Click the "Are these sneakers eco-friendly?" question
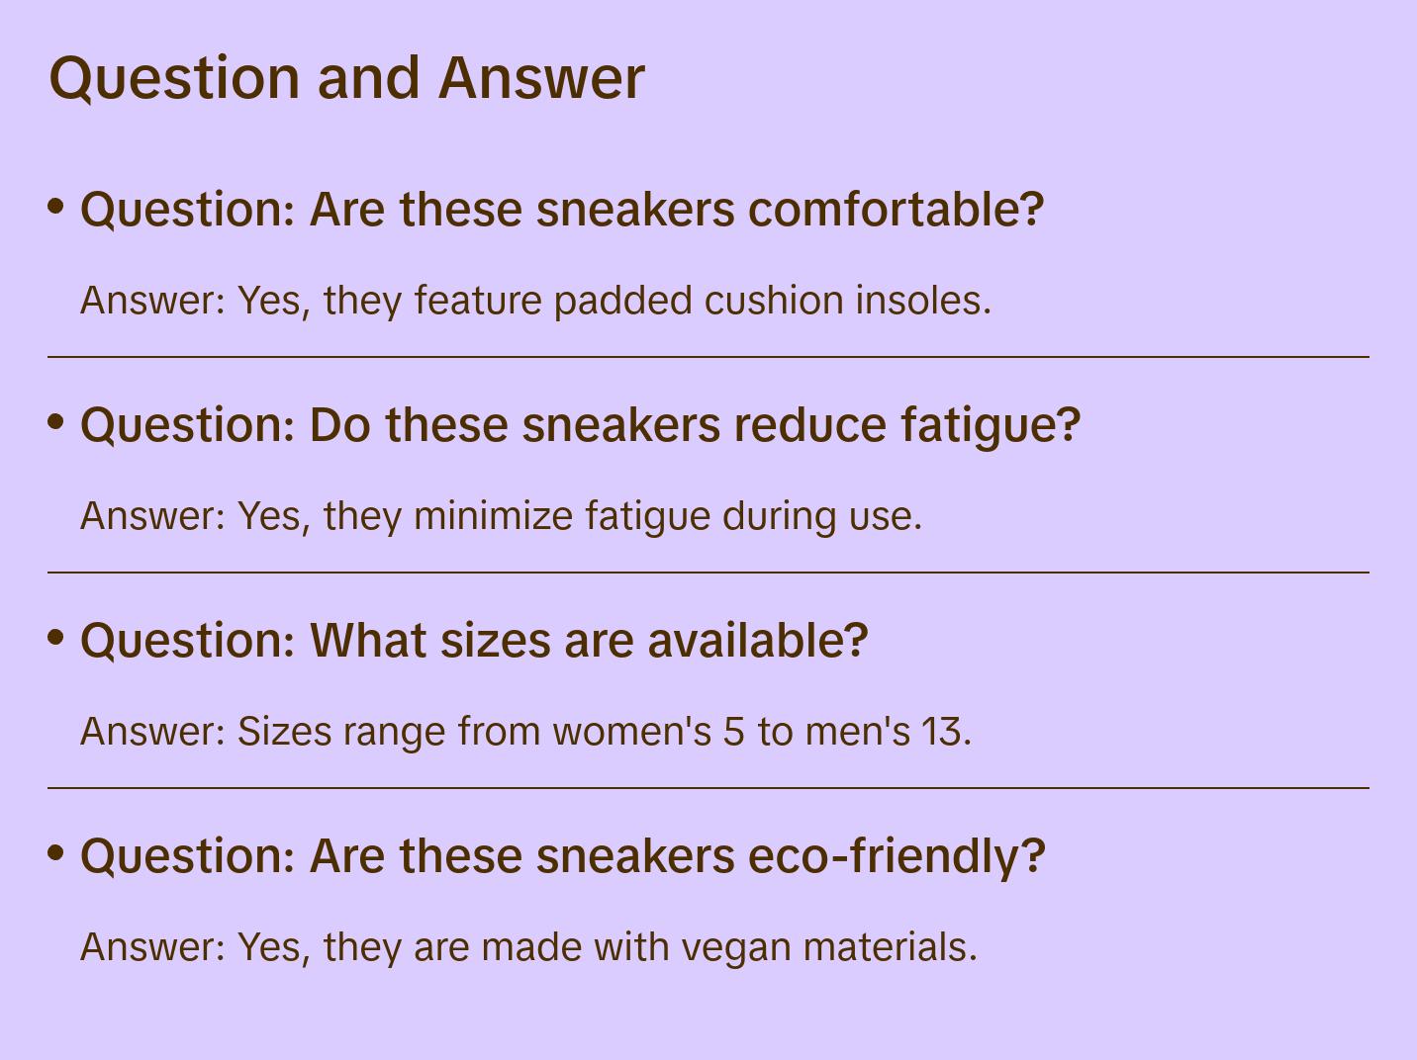This screenshot has width=1417, height=1060. click(562, 856)
